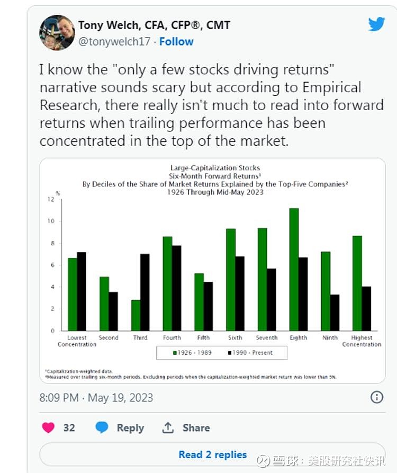
Task: Follow Tony Welch
Action: pos(176,42)
